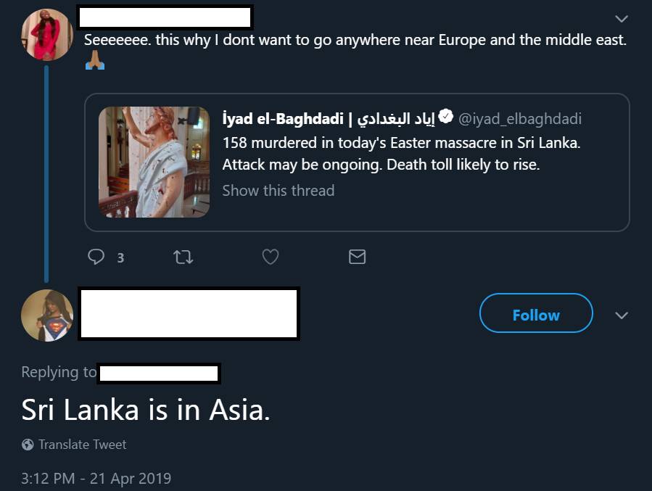Click Translate Tweet link
Viewport: 652px width, 491px height.
[83, 445]
